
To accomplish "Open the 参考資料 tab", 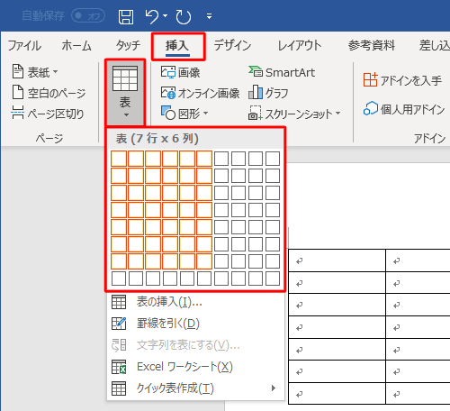I will 372,46.
